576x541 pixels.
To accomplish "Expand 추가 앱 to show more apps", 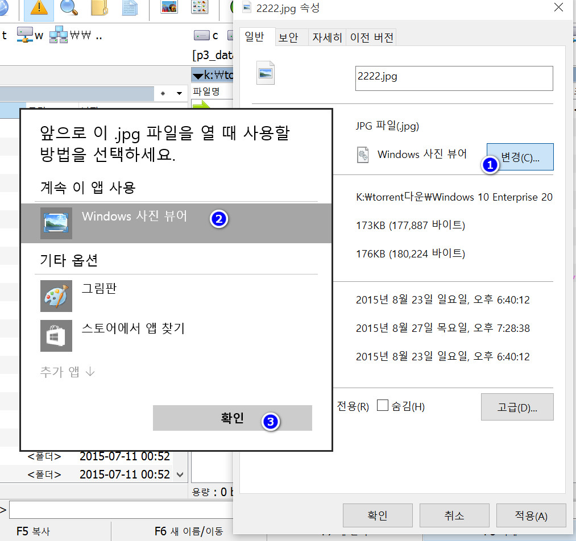I will click(67, 372).
